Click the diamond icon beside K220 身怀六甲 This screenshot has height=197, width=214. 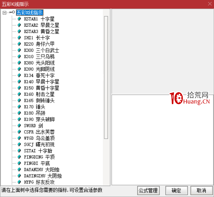(x=19, y=44)
